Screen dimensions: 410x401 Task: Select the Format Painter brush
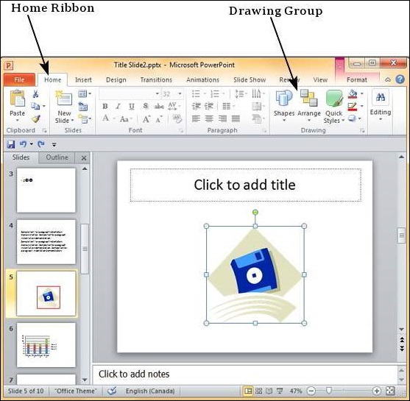point(36,119)
